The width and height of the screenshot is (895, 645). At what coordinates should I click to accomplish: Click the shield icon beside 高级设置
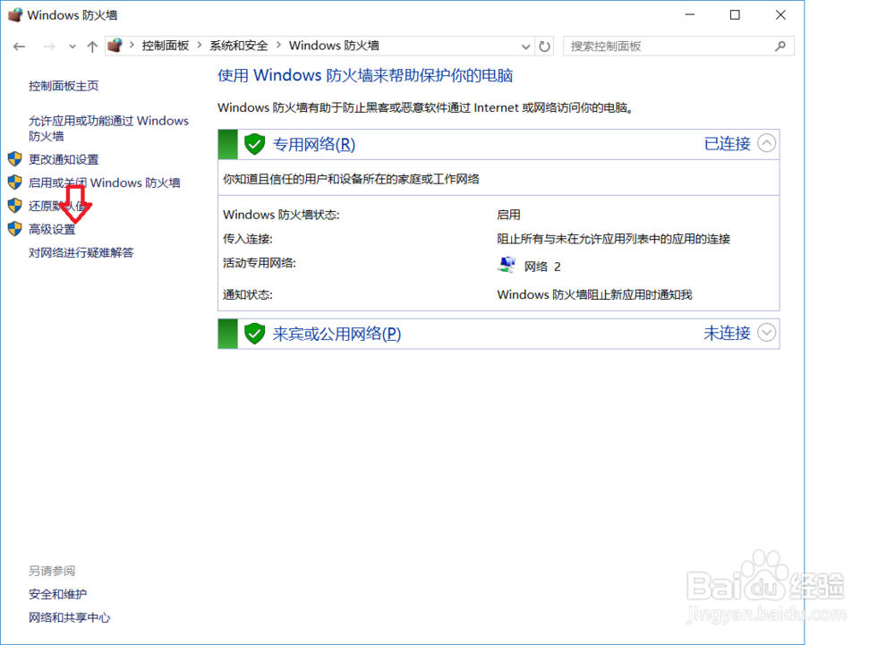[x=14, y=229]
